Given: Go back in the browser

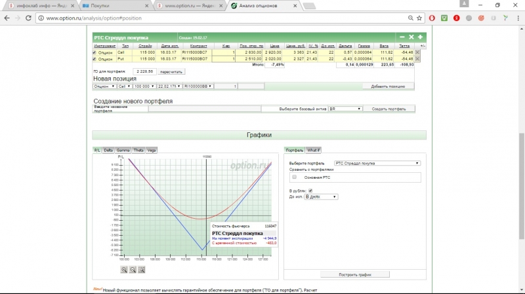Looking at the screenshot, I should click(x=7, y=18).
